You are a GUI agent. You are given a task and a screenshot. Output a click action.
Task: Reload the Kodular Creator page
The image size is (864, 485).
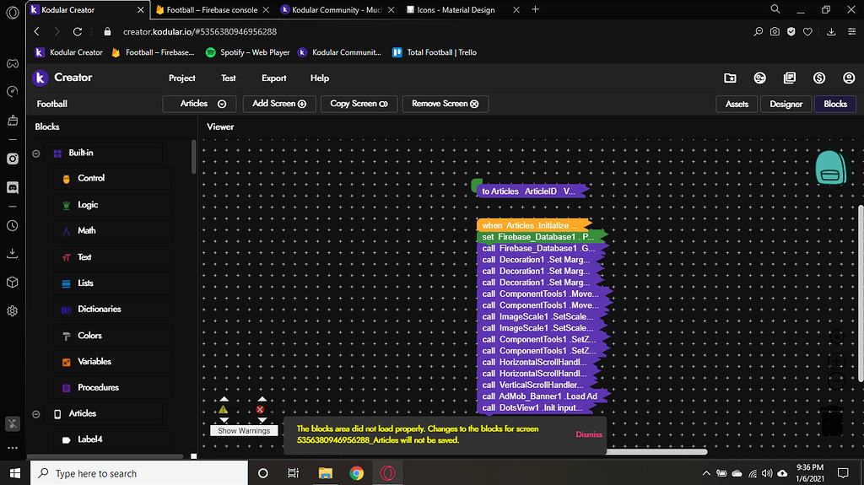[x=78, y=32]
